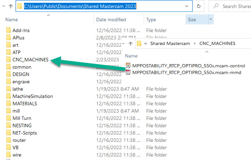251x160 pixels.
Task: Click the File folder type of wire row
Action: coord(157,155)
